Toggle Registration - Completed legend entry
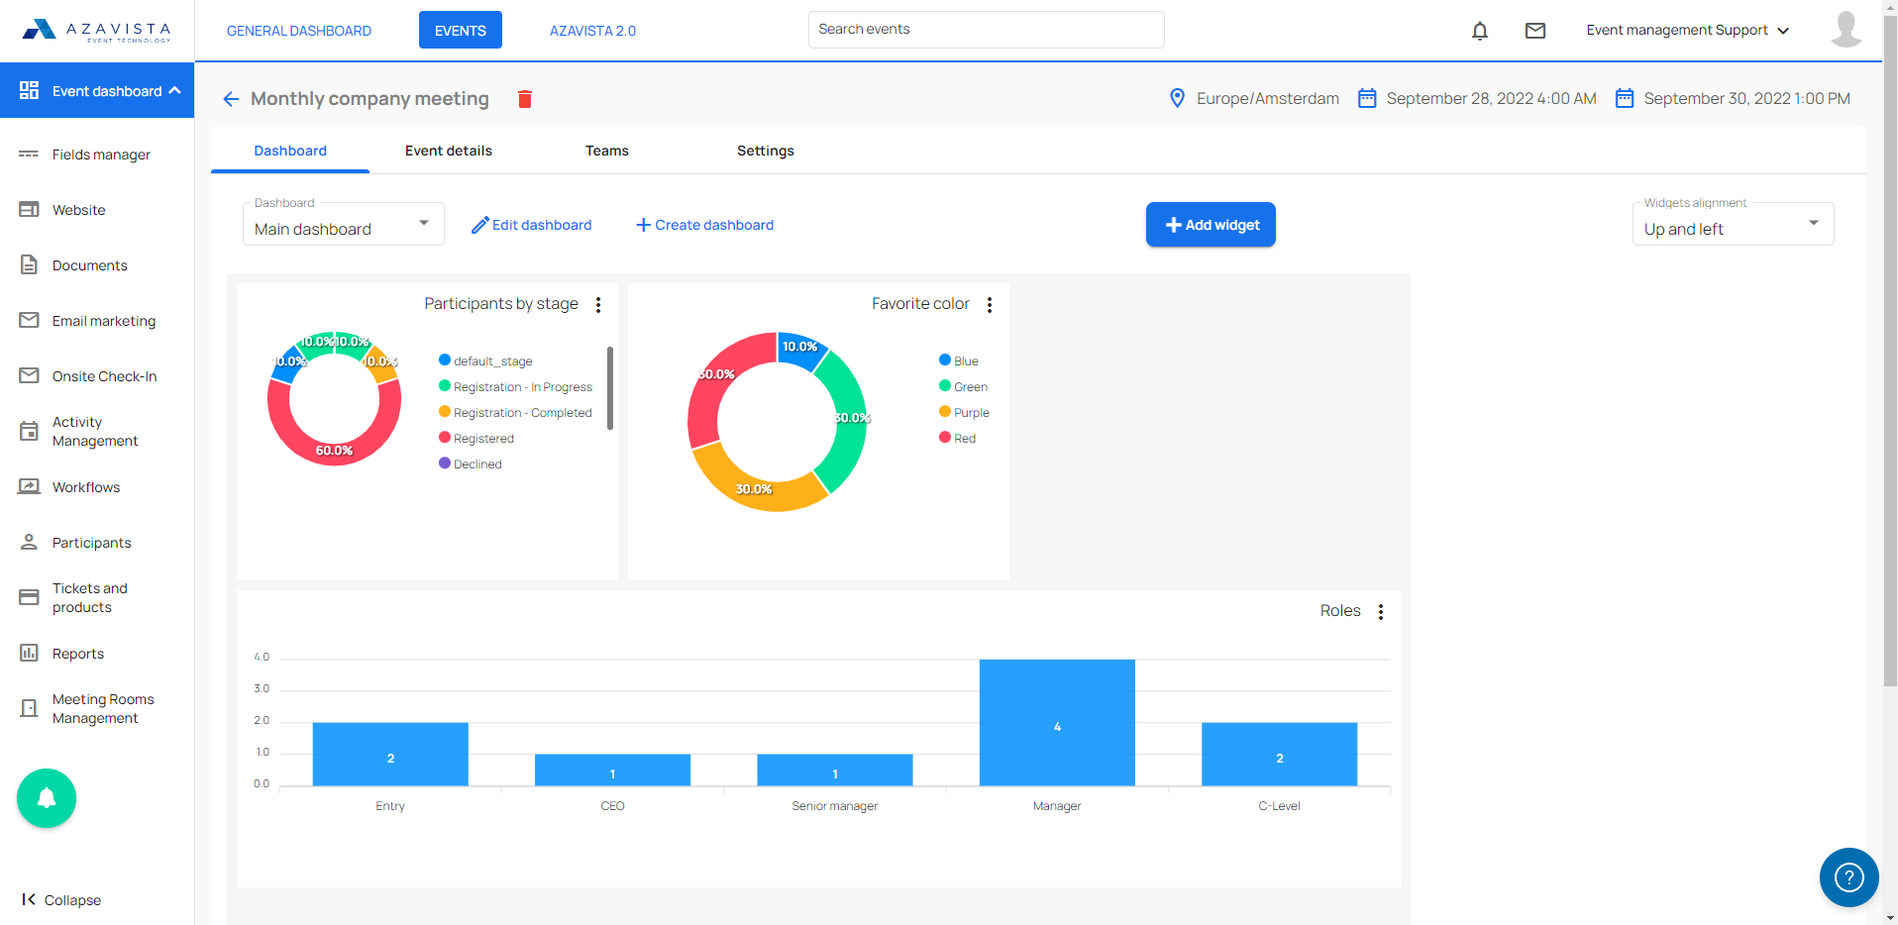Screen dimensions: 1898x925 (515, 412)
